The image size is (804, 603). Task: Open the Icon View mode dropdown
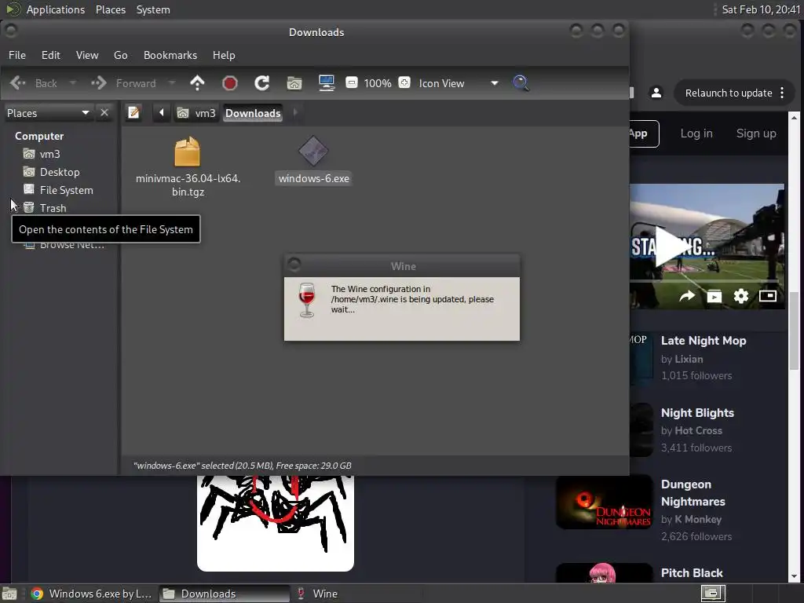[459, 83]
